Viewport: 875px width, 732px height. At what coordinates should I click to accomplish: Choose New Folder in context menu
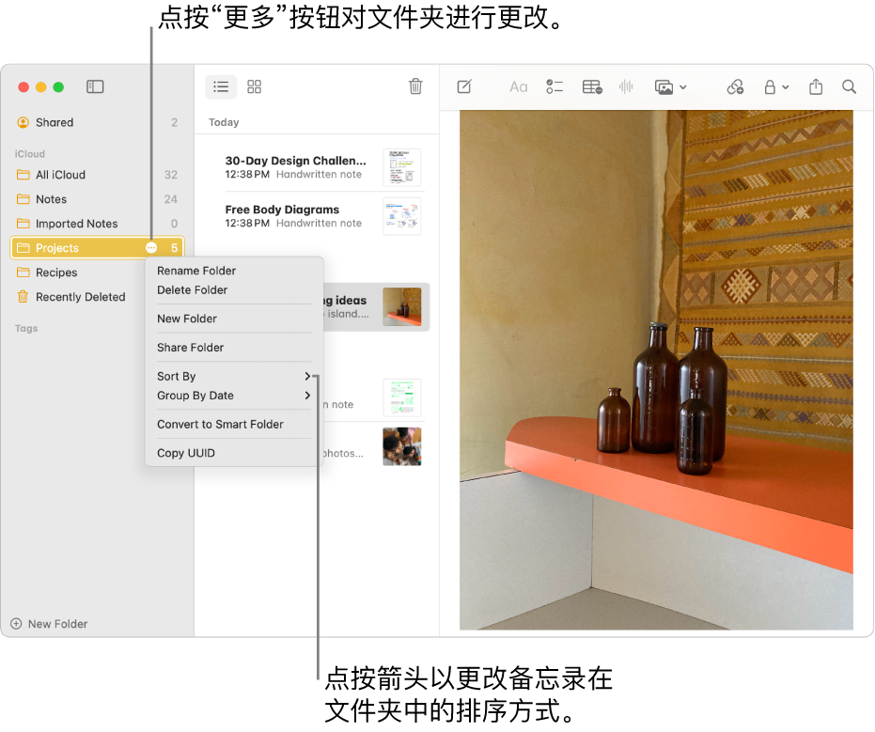[x=234, y=319]
